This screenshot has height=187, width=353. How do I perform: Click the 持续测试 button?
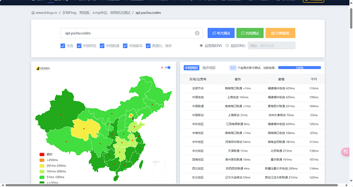250,33
